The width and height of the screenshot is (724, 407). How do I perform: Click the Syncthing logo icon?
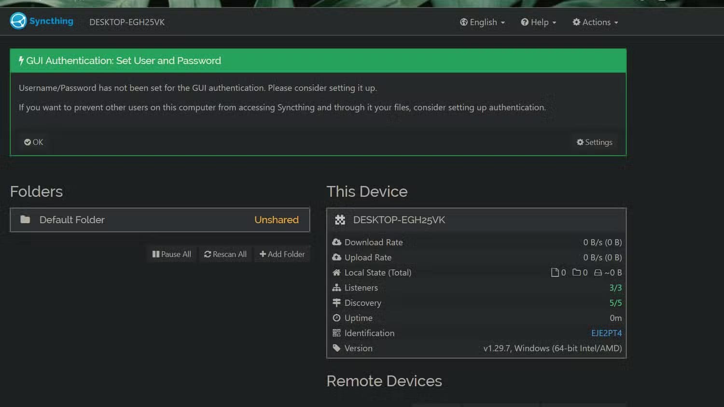click(18, 21)
